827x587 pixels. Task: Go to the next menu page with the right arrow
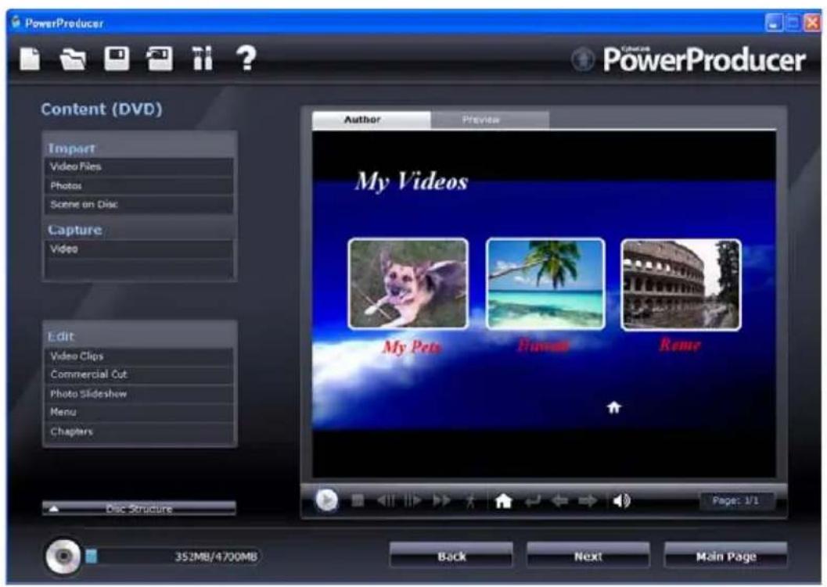click(x=587, y=500)
